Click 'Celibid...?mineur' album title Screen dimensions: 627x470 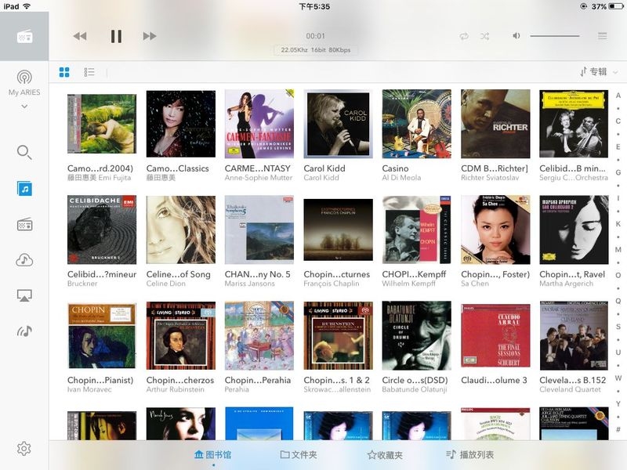click(102, 274)
